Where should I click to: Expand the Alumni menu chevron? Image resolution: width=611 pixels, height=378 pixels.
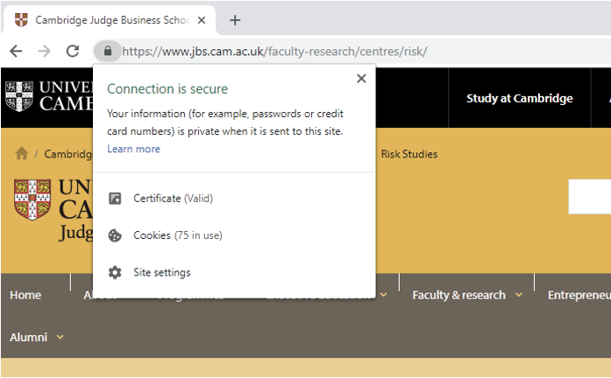pyautogui.click(x=60, y=337)
